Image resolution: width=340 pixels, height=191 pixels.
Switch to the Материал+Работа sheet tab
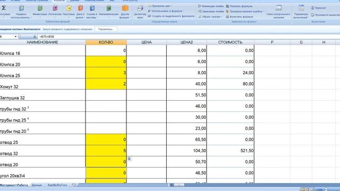point(14,185)
